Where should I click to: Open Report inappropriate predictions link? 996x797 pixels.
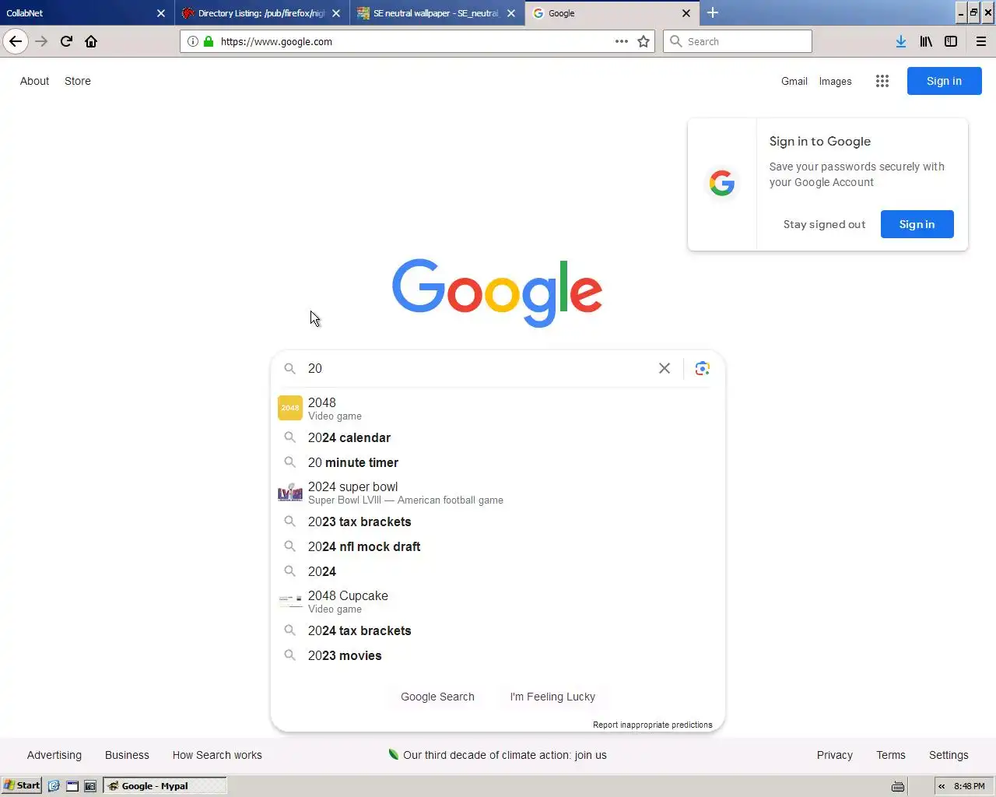pos(652,725)
